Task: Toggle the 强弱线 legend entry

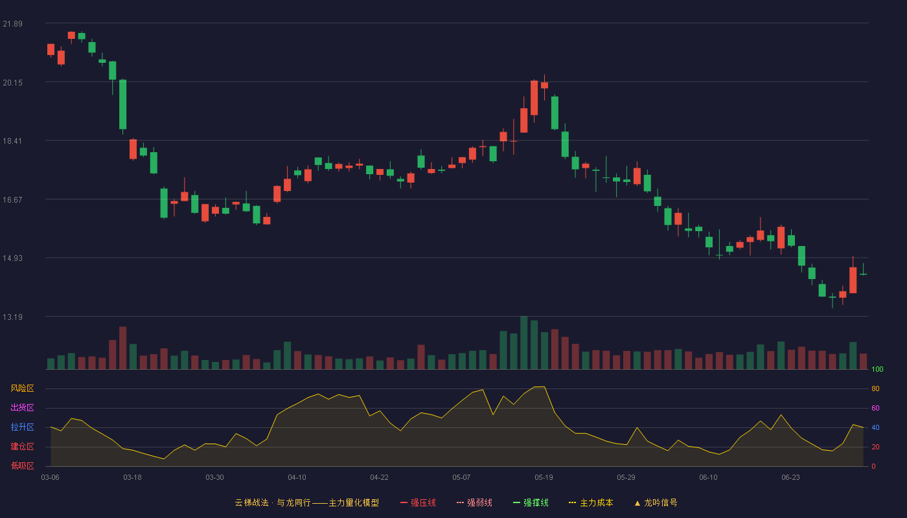Action: [474, 502]
